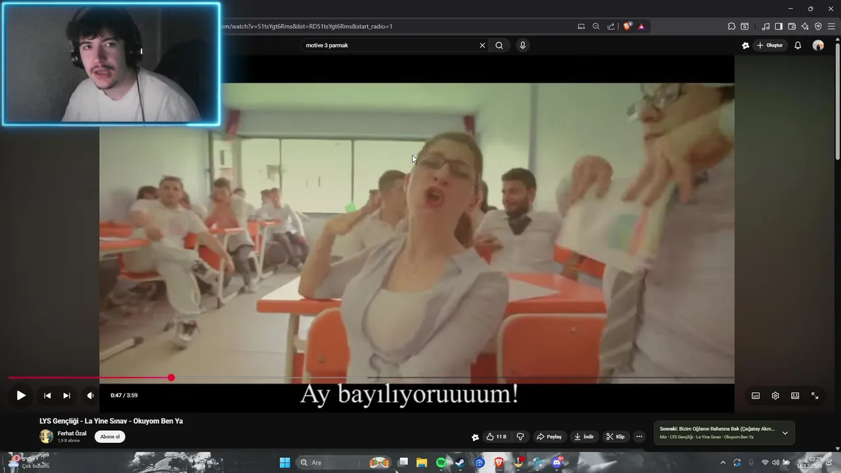Image resolution: width=841 pixels, height=473 pixels.
Task: Like the video with 11 B likes
Action: coord(496,437)
